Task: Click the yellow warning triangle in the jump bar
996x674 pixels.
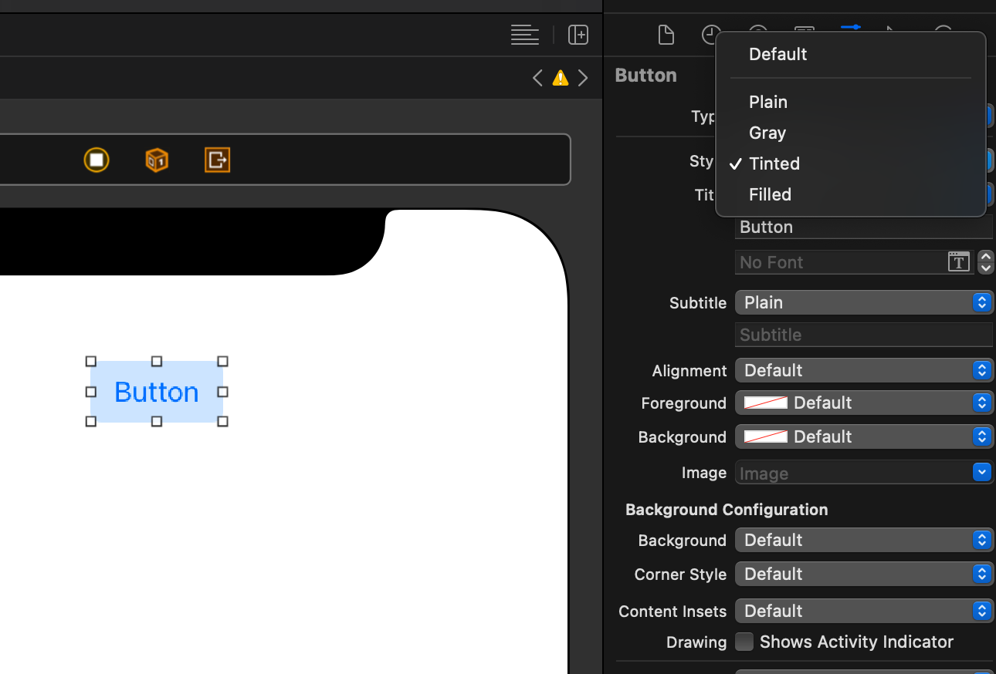Action: click(560, 77)
